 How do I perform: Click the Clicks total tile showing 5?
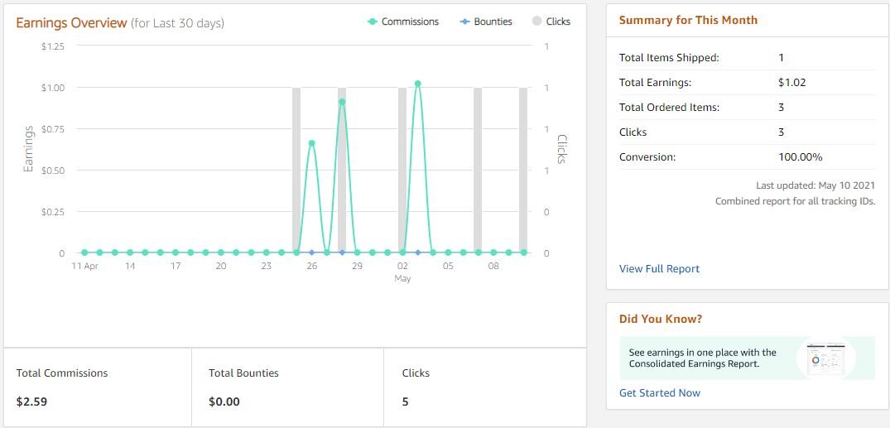(484, 387)
